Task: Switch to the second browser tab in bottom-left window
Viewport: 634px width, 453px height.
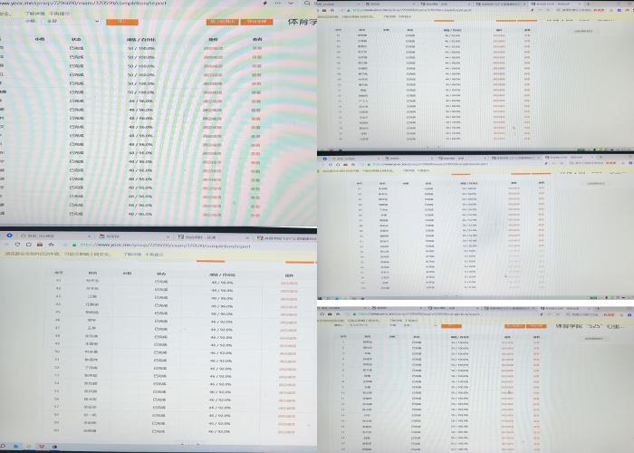Action: tap(133, 236)
